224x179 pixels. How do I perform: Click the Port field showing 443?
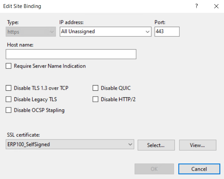[167, 32]
